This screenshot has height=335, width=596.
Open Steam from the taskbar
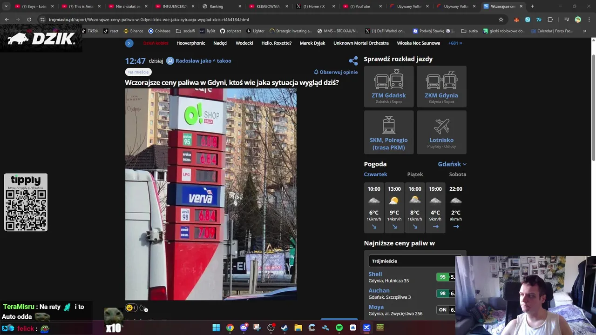coord(284,328)
